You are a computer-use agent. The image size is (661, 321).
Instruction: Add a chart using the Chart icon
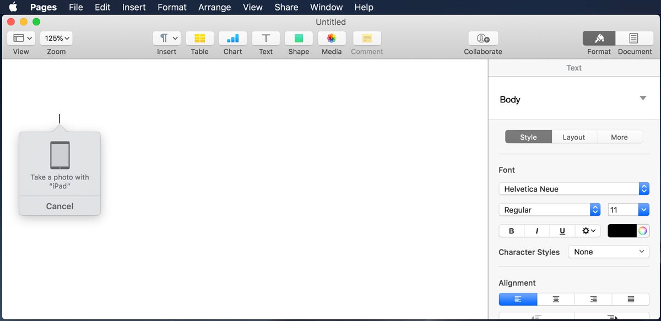233,38
